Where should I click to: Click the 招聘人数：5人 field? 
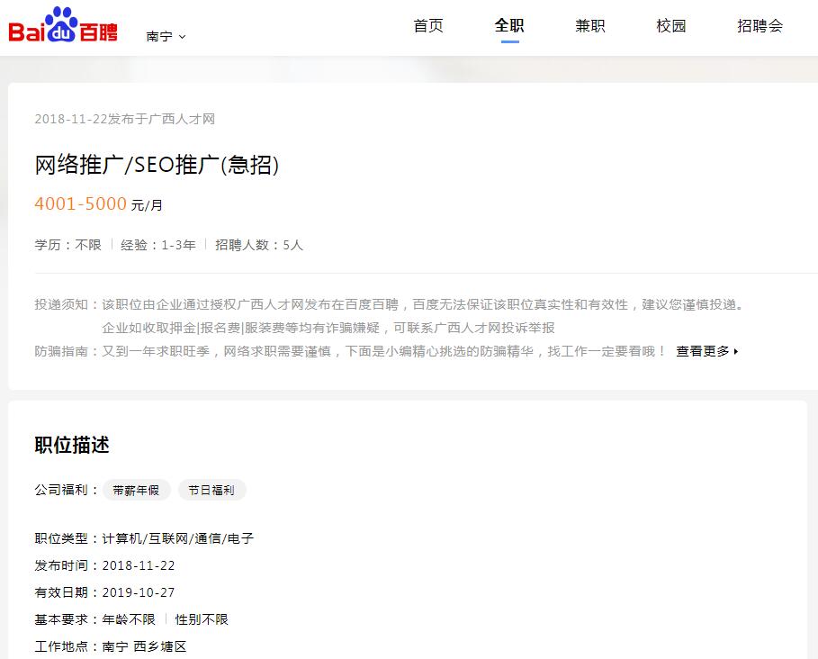(259, 245)
